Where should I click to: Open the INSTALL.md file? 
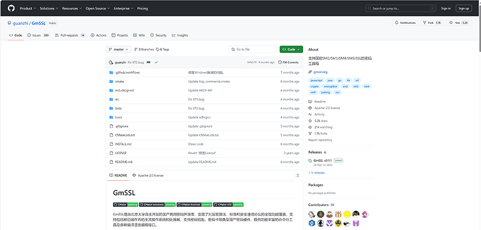tap(123, 144)
